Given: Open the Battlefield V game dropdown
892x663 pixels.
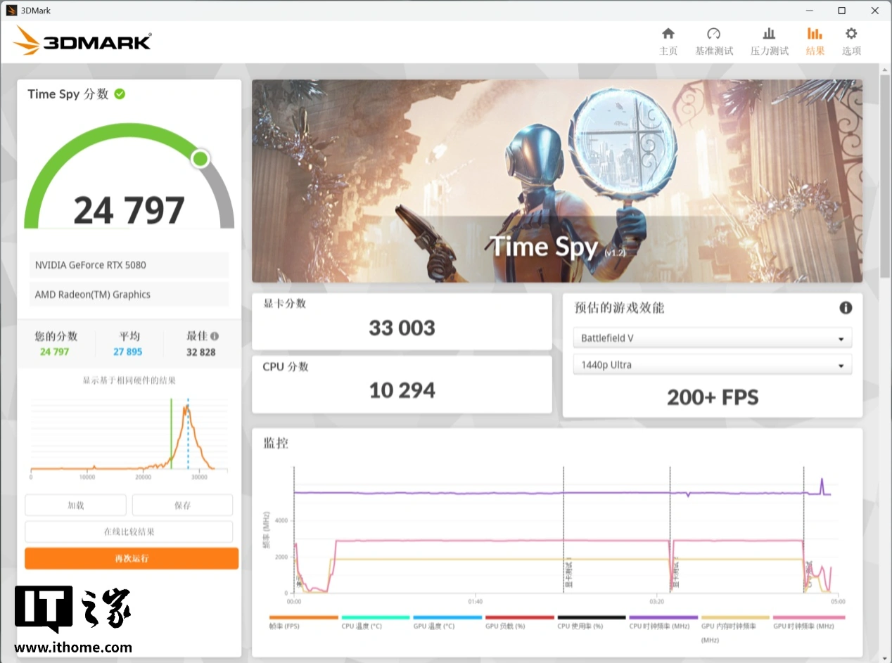Looking at the screenshot, I should tap(712, 338).
